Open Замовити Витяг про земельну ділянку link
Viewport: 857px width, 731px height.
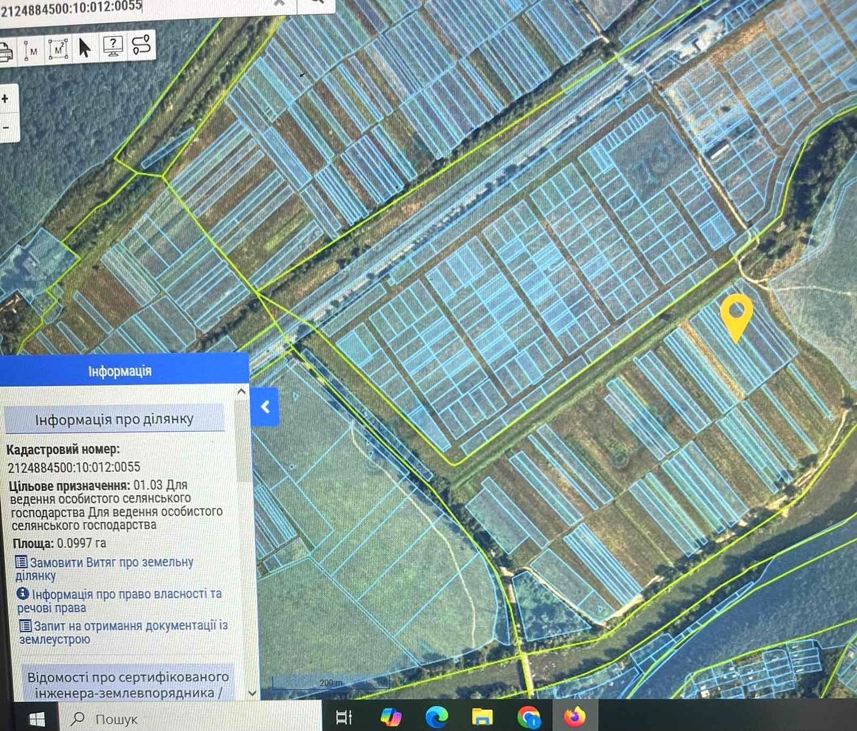point(111,563)
